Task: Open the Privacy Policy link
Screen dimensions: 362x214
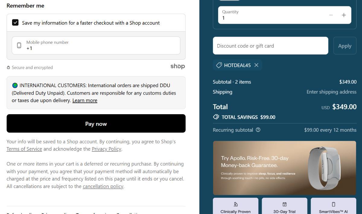Action: [x=106, y=149]
